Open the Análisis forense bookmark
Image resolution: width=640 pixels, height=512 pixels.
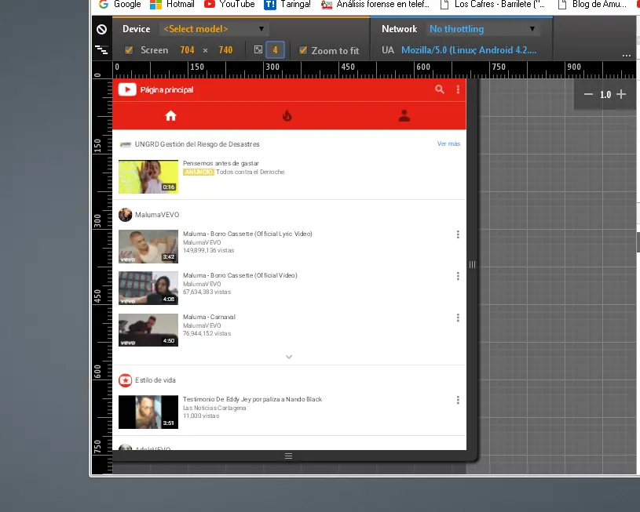pyautogui.click(x=375, y=4)
